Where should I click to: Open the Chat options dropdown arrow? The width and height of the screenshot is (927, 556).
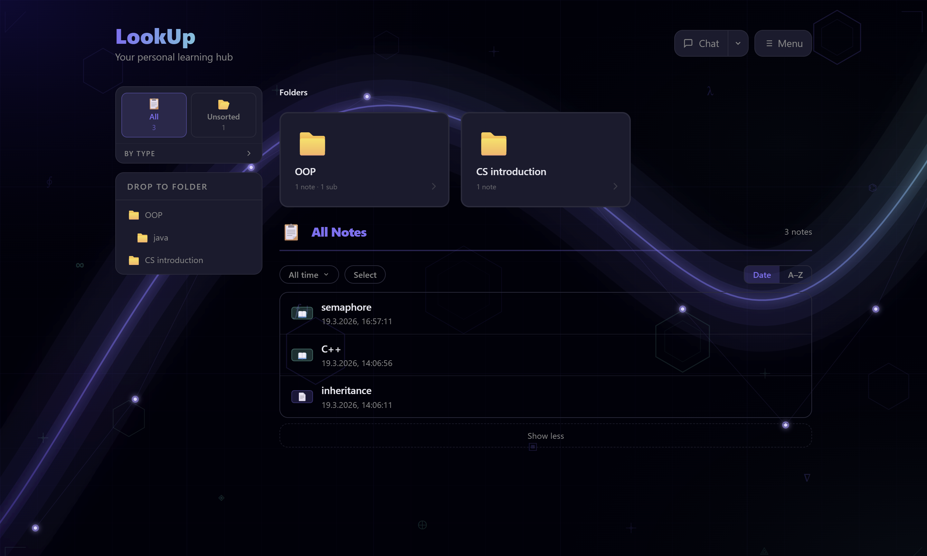tap(738, 43)
